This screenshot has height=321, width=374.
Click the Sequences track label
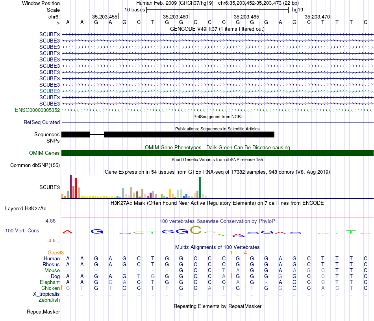[47, 135]
